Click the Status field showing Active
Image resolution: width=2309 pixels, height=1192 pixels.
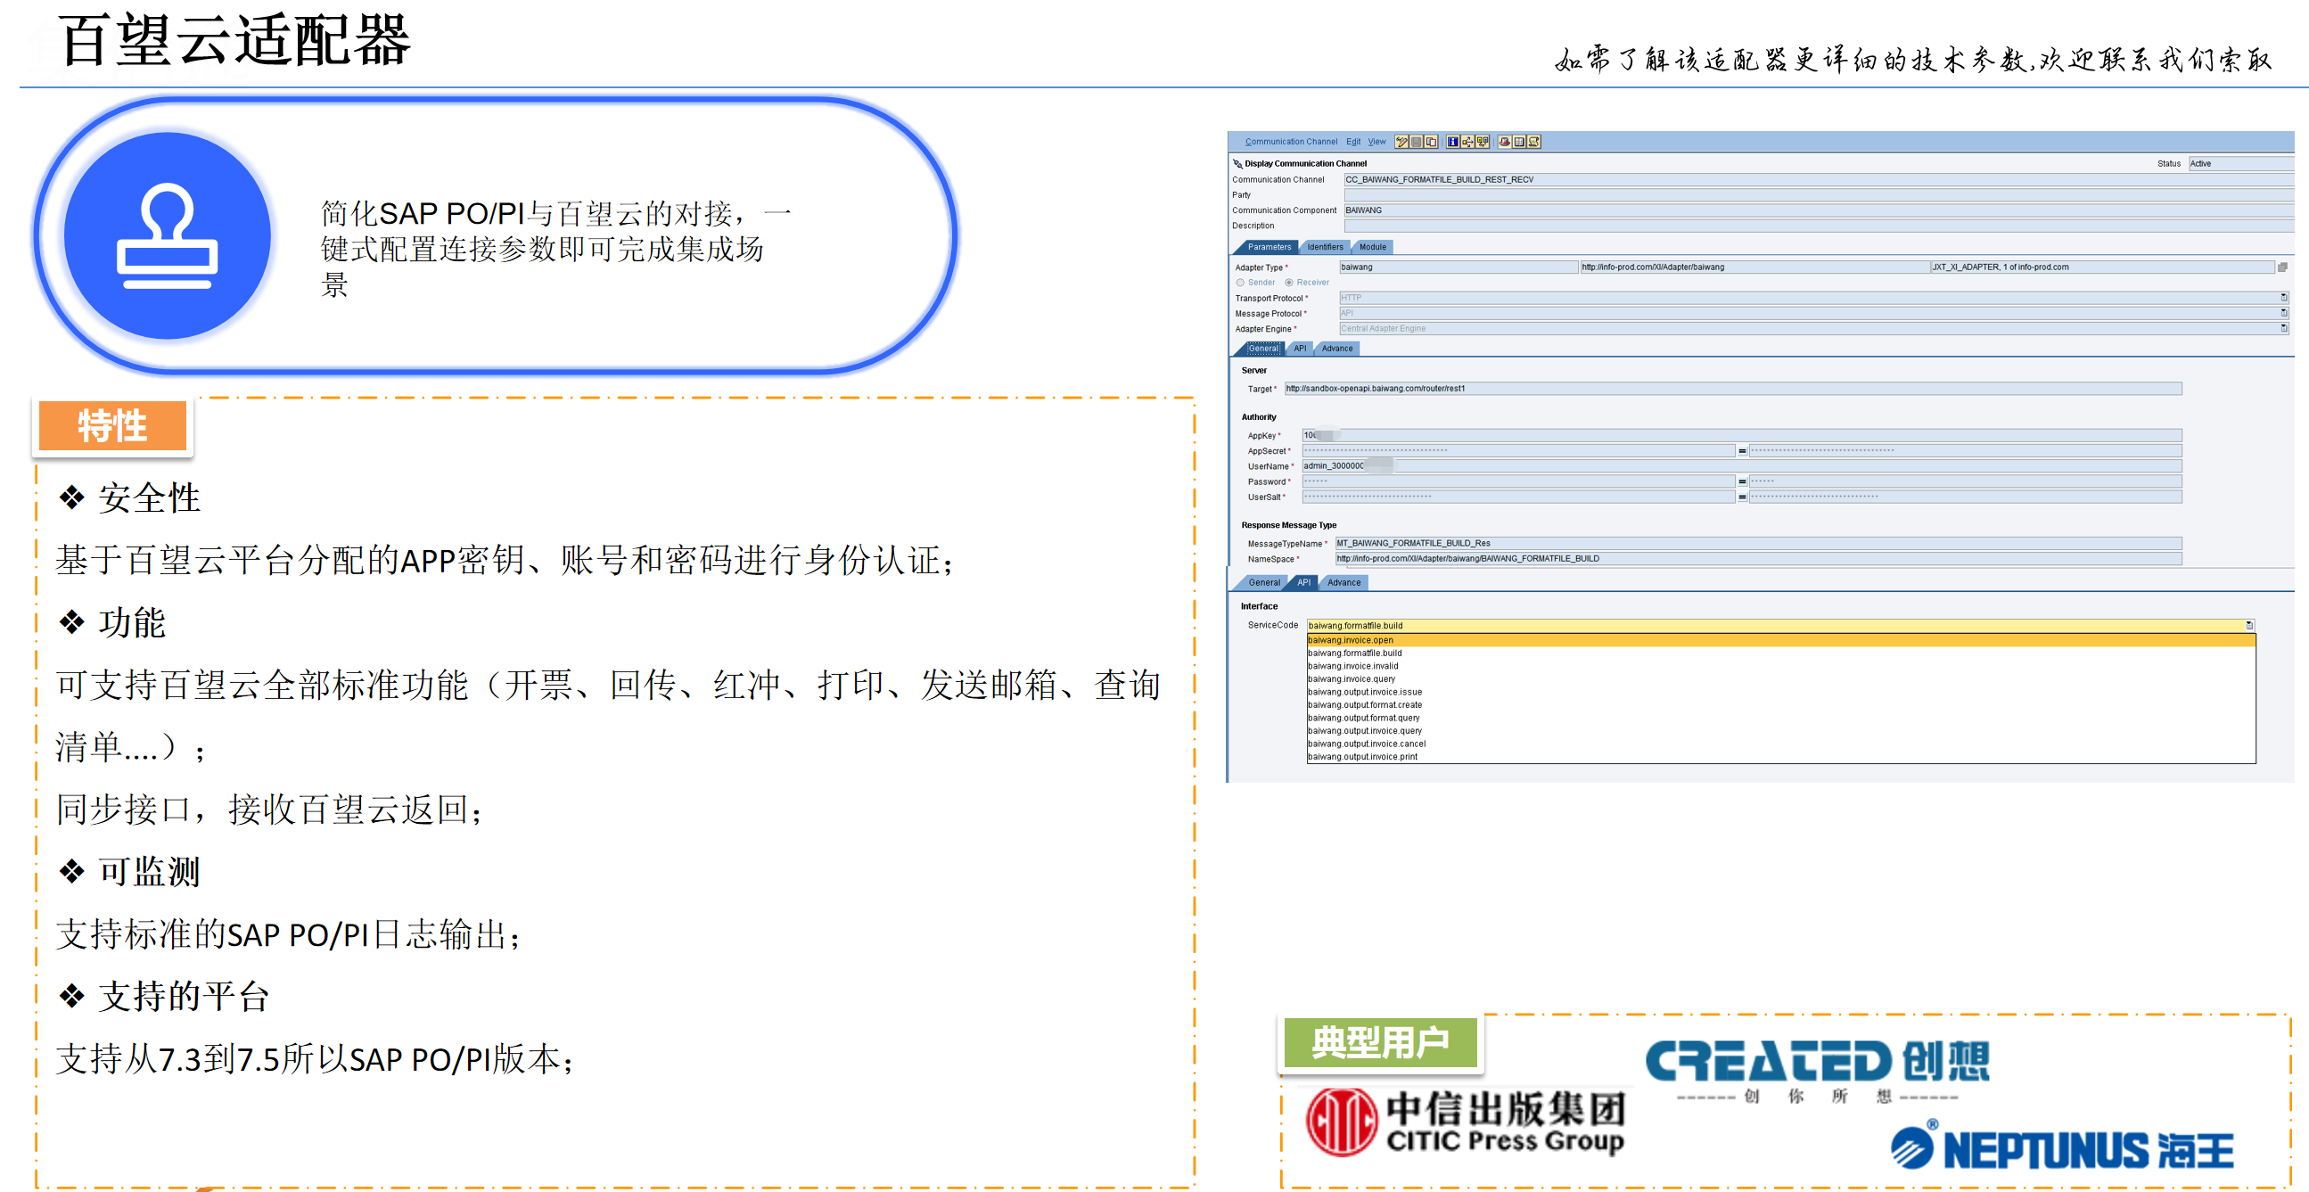pos(2240,164)
